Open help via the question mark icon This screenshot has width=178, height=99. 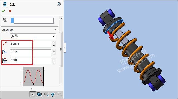point(59,4)
